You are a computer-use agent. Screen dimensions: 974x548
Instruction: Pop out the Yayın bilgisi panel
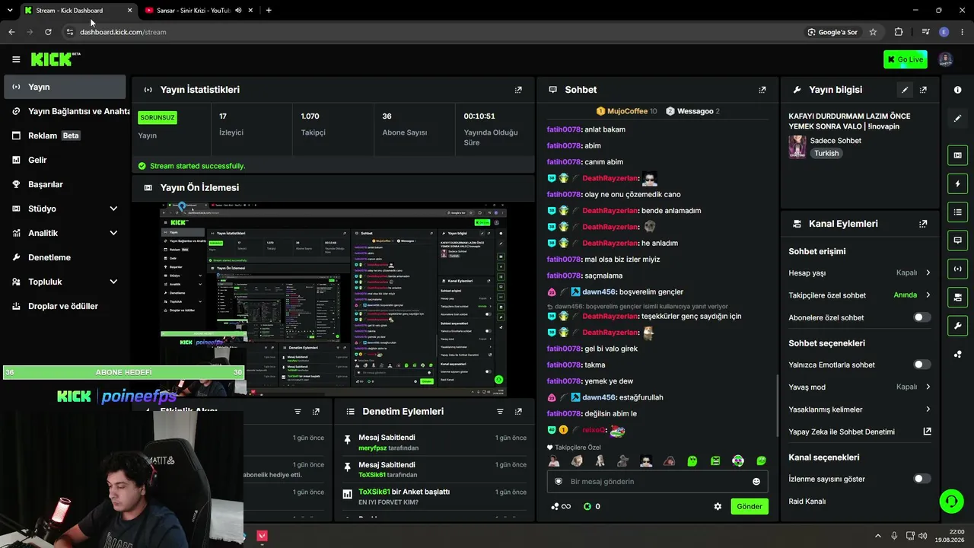point(923,90)
